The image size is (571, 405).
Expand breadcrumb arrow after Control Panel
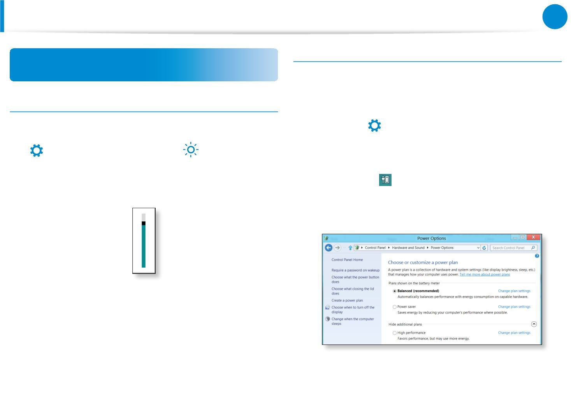coord(389,248)
